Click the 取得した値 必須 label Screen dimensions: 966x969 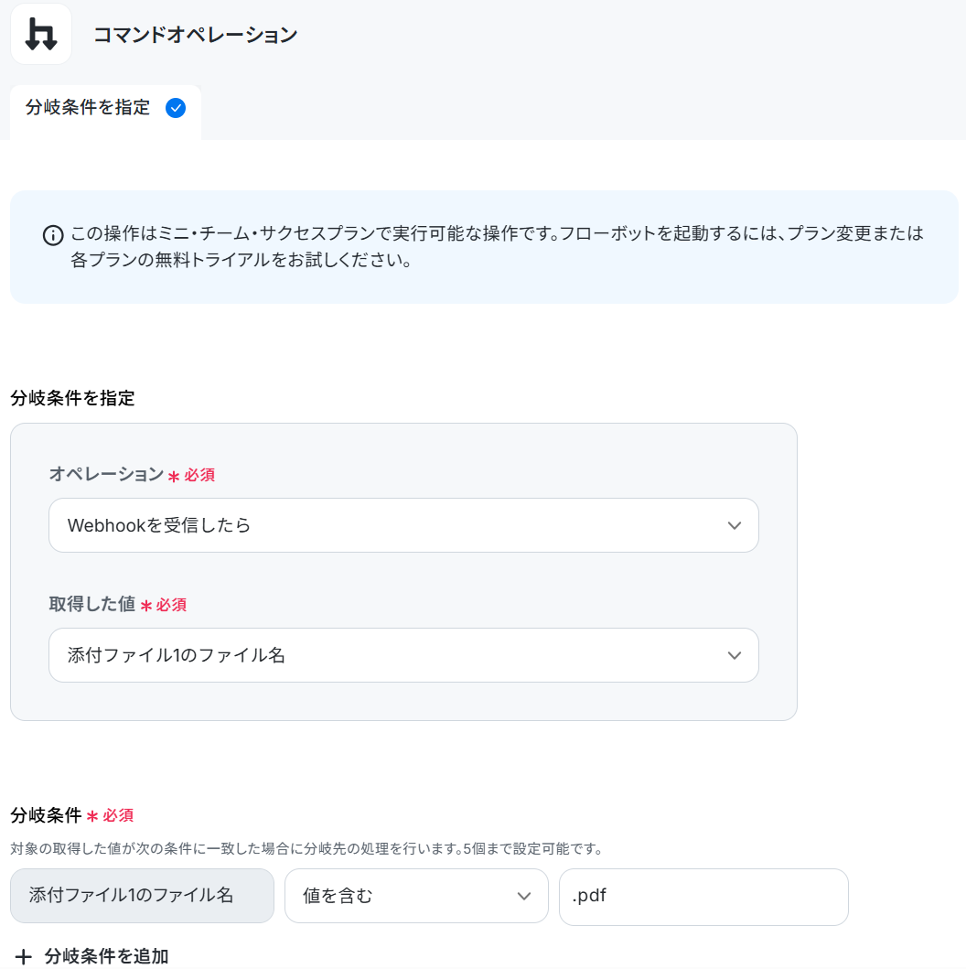point(117,604)
